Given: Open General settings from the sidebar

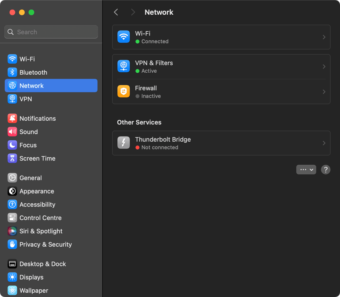Looking at the screenshot, I should [12, 178].
